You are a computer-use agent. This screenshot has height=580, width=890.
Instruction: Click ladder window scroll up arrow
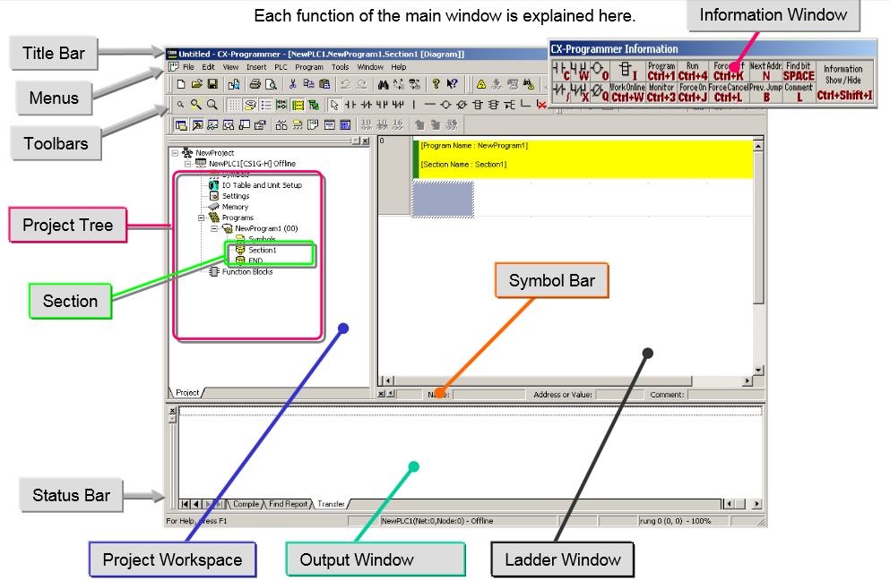tap(758, 146)
